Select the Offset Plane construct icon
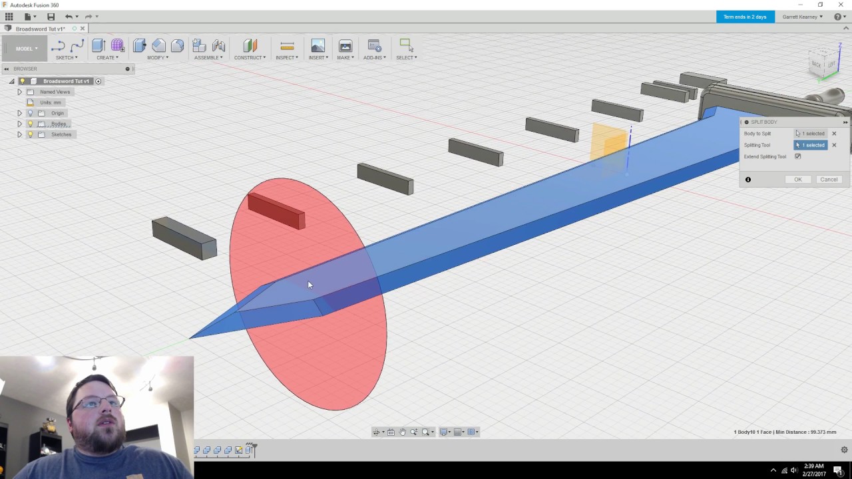The width and height of the screenshot is (852, 479). (x=250, y=45)
